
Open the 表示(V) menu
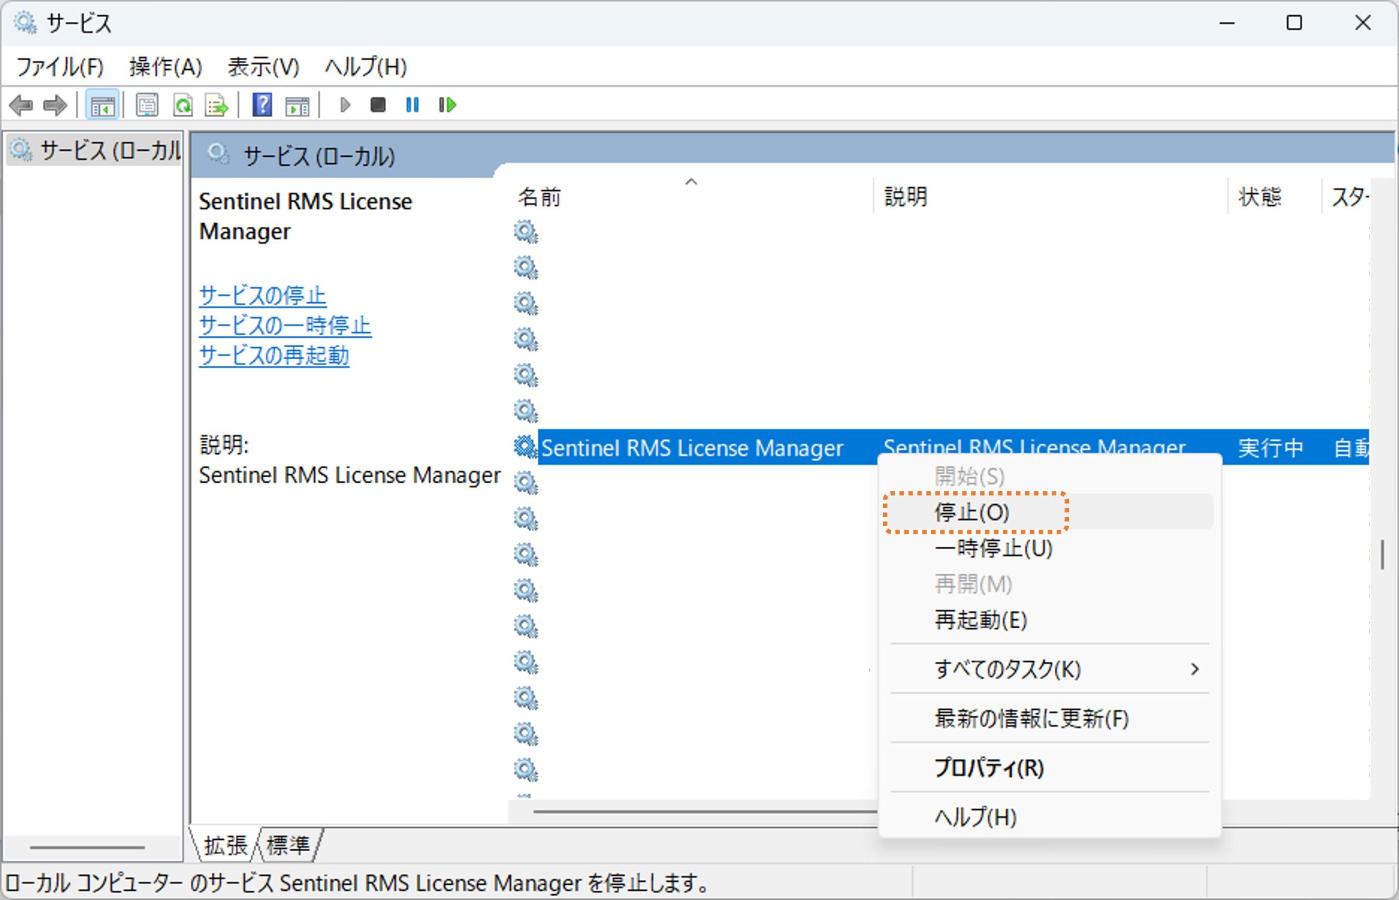(x=263, y=67)
